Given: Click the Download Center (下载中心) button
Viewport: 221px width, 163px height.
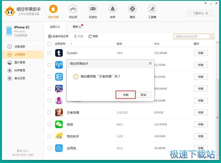Looking at the screenshot, I should pos(200,13).
